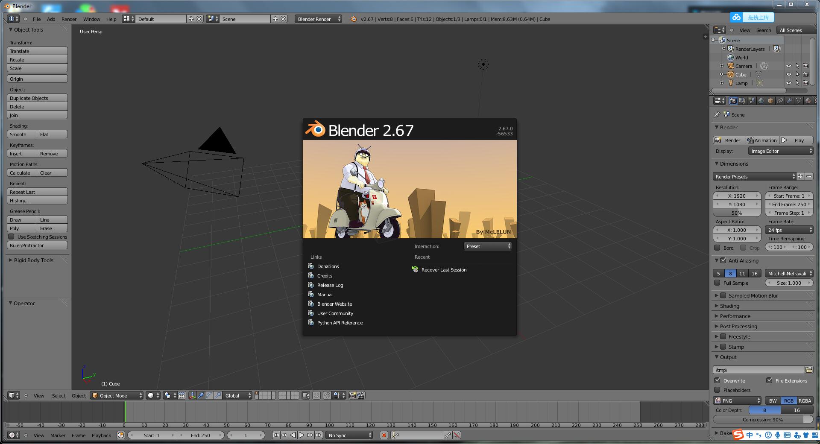This screenshot has height=444, width=820.
Task: Click the pin icon beside Scene in properties
Action: (x=717, y=115)
